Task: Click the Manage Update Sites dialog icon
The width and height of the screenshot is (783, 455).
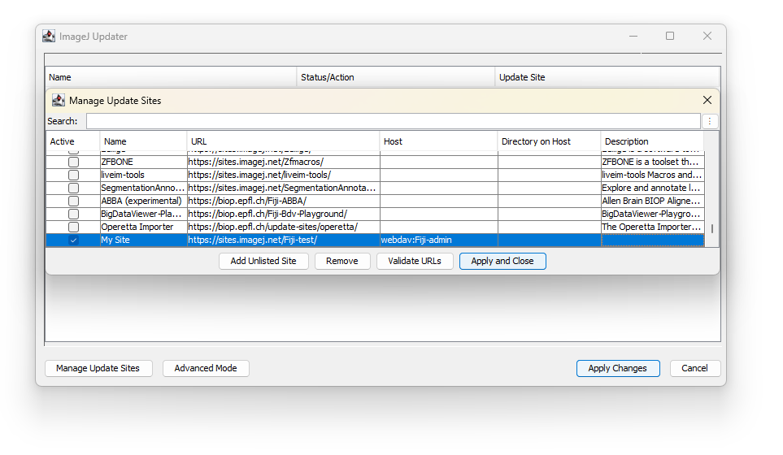Action: [x=59, y=100]
